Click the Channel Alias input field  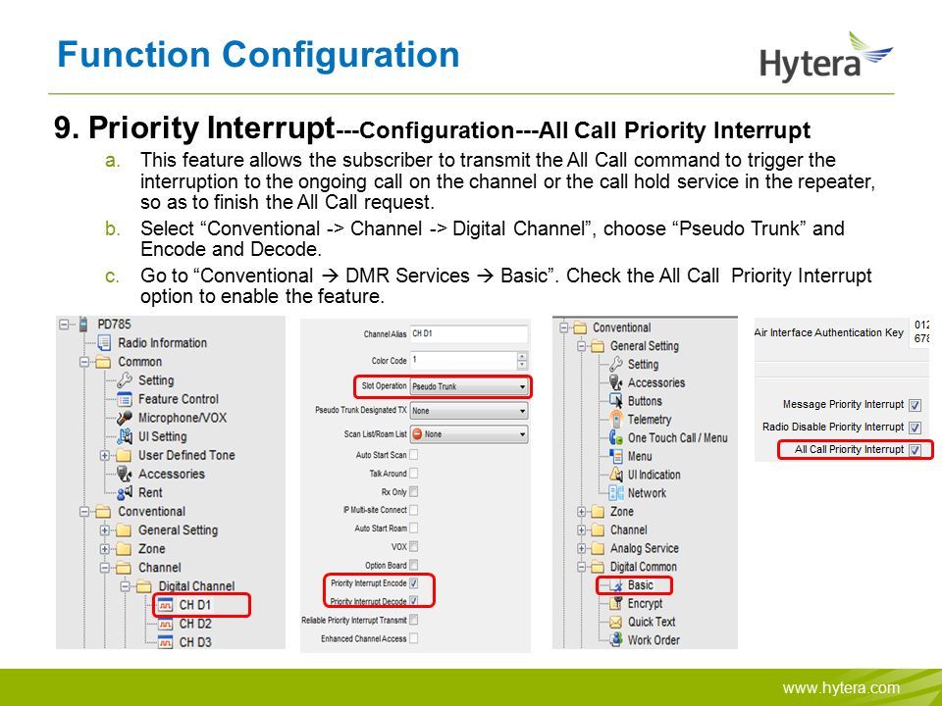click(x=469, y=333)
